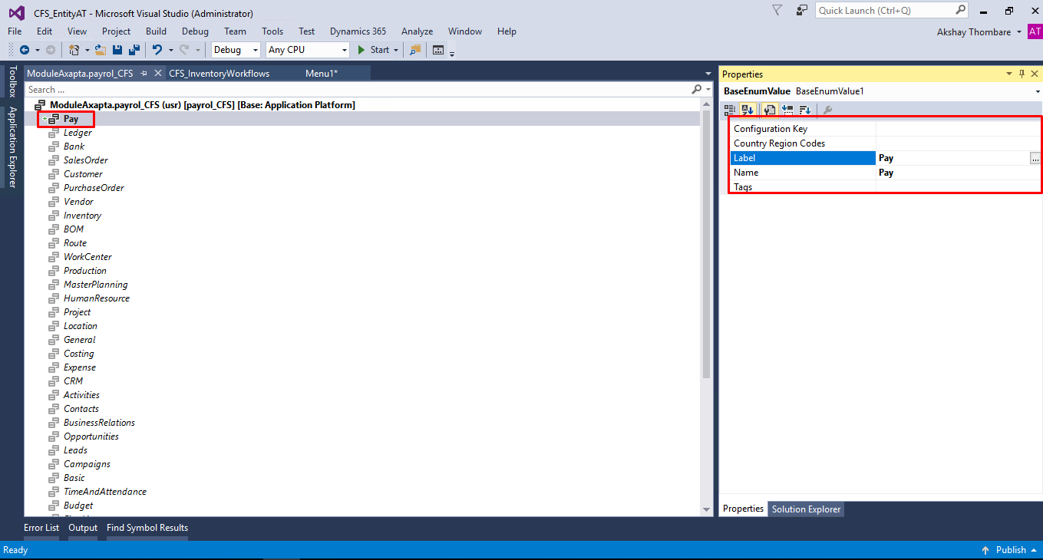Open the Analyze menu
1043x560 pixels.
coord(418,31)
